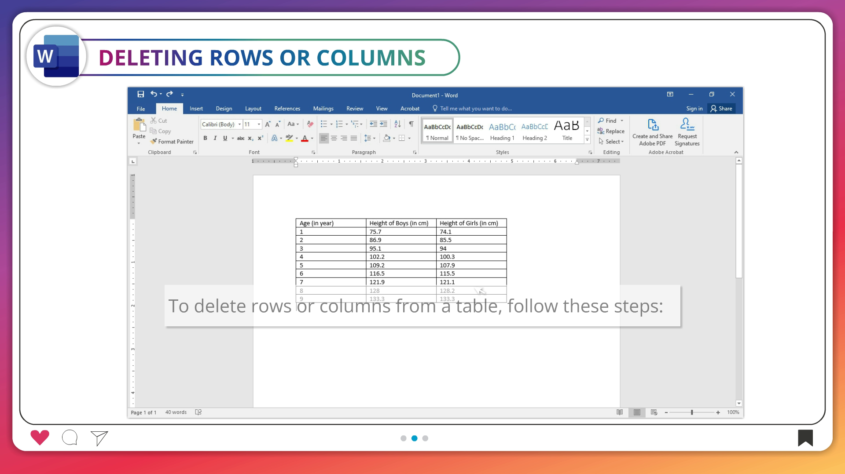The image size is (845, 474).
Task: Click the Clear All Formatting icon
Action: coord(310,124)
